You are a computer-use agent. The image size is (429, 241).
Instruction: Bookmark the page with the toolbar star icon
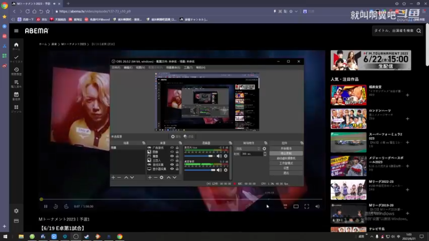tap(48, 11)
